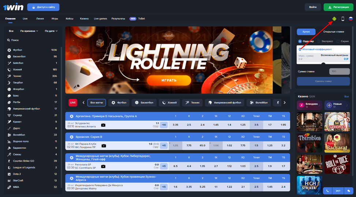Open the По дате dropdown
Screen dimensions: 356x197
click(51, 31)
